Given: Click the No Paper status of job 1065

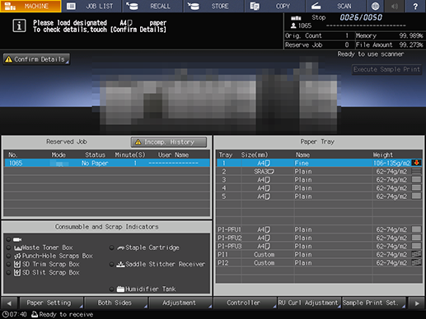Looking at the screenshot, I should pyautogui.click(x=95, y=163).
